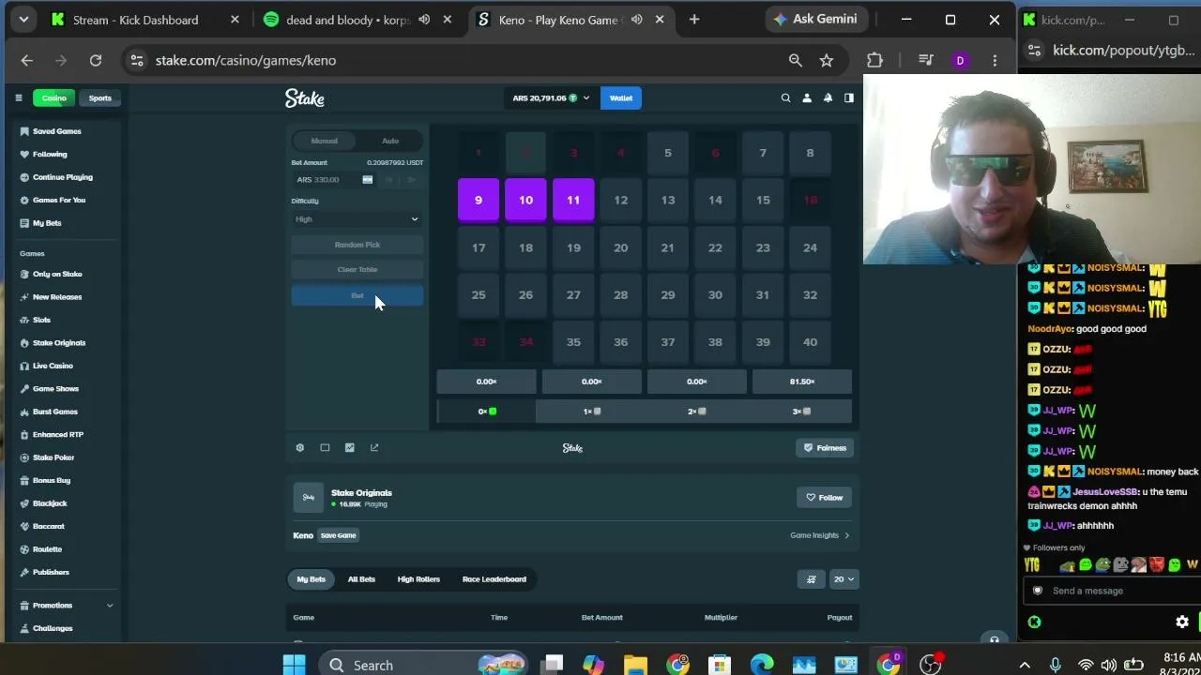Select Keno tile number 29

668,294
